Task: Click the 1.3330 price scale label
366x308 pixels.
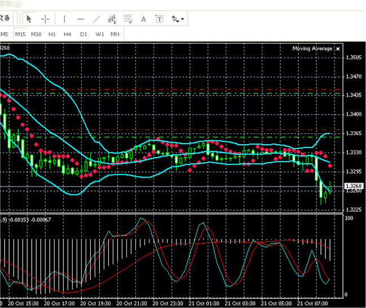Action: tap(354, 152)
